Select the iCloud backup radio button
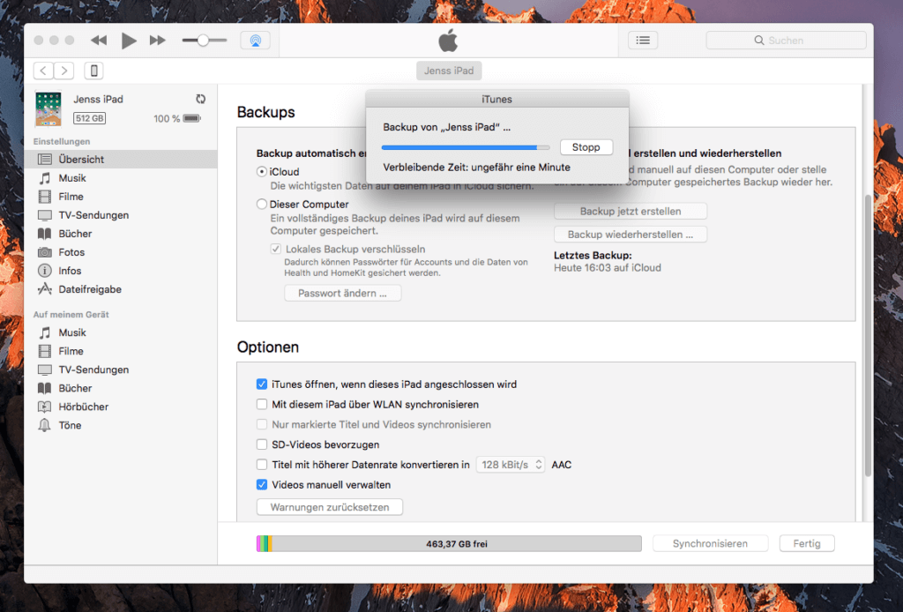 click(x=261, y=172)
